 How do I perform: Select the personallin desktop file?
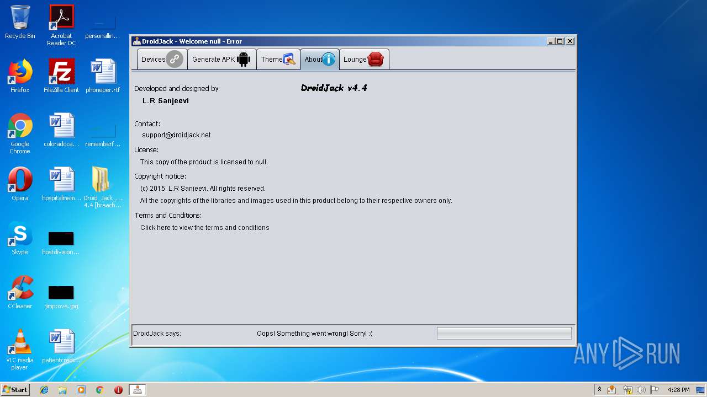pos(103,28)
